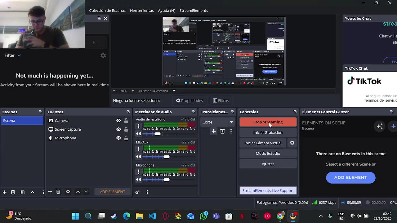Viewport: 397px width, 223px height.
Task: Open audio mixer three-dot menu at bottom
Action: pyautogui.click(x=147, y=192)
